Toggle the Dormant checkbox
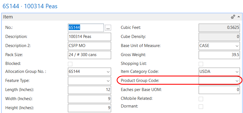Image resolution: width=243 pixels, height=113 pixels. click(x=201, y=106)
